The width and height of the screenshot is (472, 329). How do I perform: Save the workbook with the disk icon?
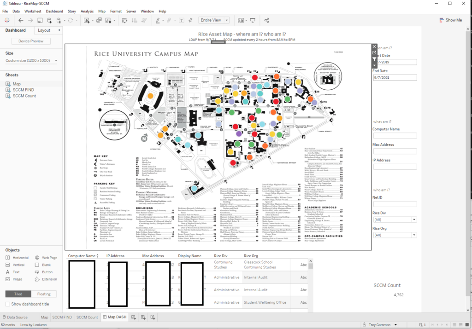pyautogui.click(x=40, y=20)
